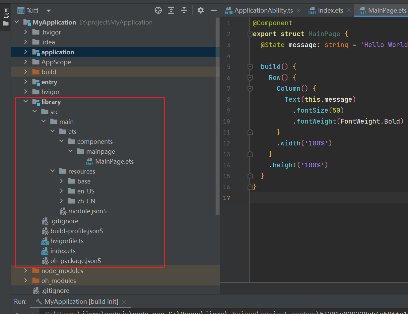
Task: Click line number 17 in gutter
Action: point(227,198)
